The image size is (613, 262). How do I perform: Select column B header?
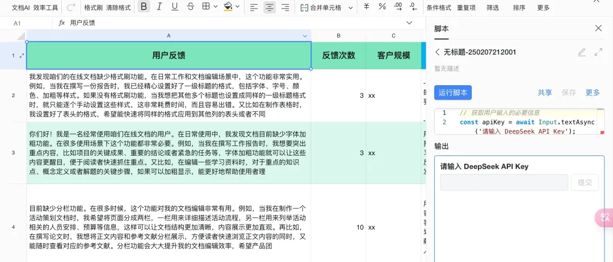click(x=338, y=36)
